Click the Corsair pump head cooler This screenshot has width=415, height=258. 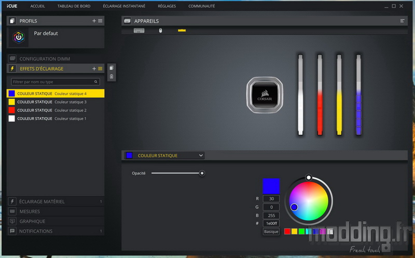pyautogui.click(x=265, y=95)
